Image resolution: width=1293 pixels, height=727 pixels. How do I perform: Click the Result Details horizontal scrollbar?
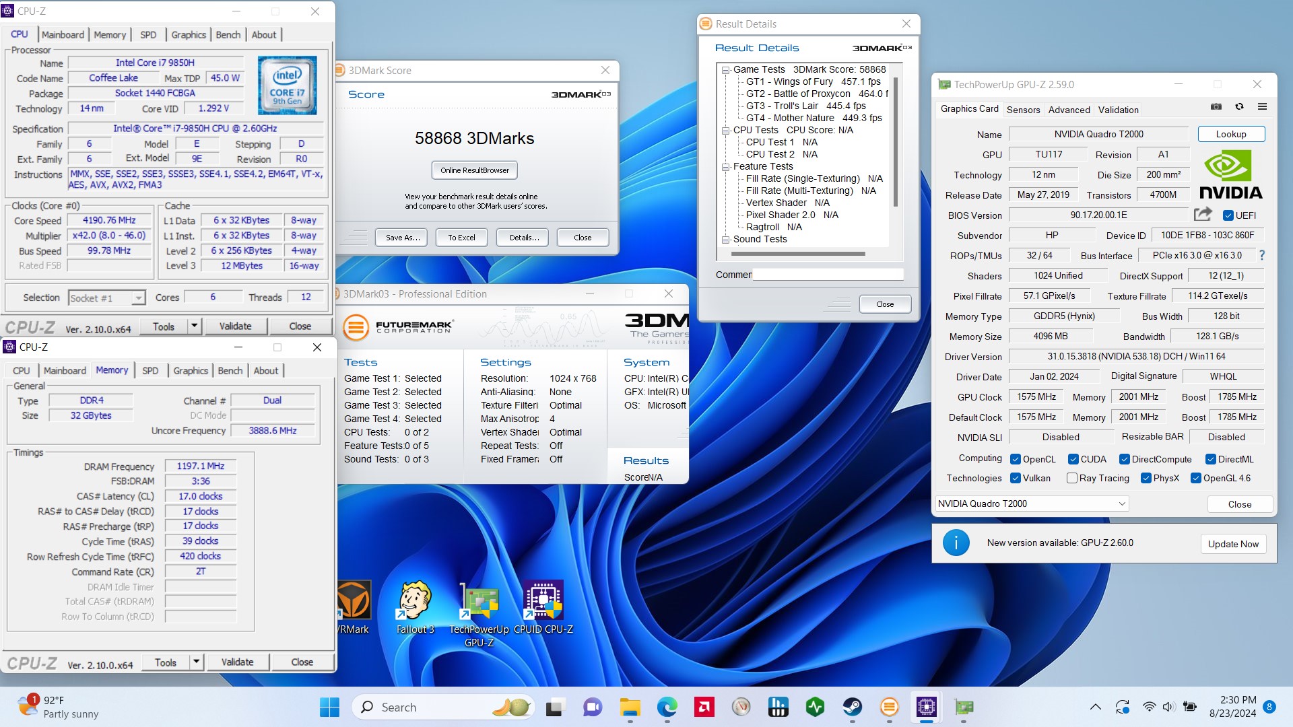[798, 254]
